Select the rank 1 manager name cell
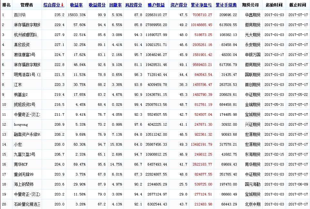Viewport: 310px width, 209px height. [20, 15]
